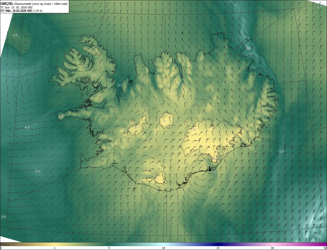327x250 pixels.
Task: Select the 3.7 value label on the map
Action: click(x=319, y=7)
